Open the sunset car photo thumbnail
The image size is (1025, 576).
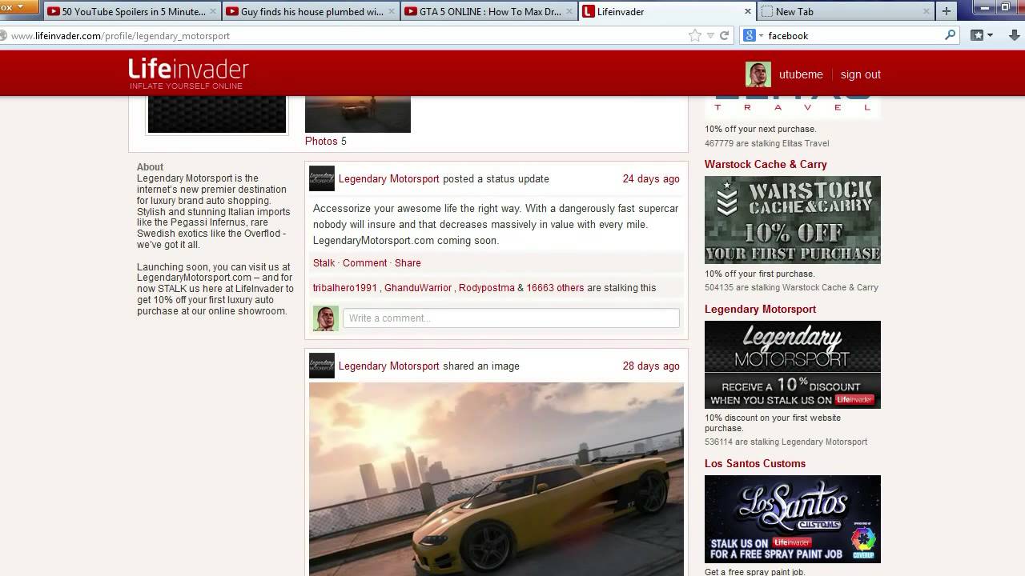click(x=358, y=114)
